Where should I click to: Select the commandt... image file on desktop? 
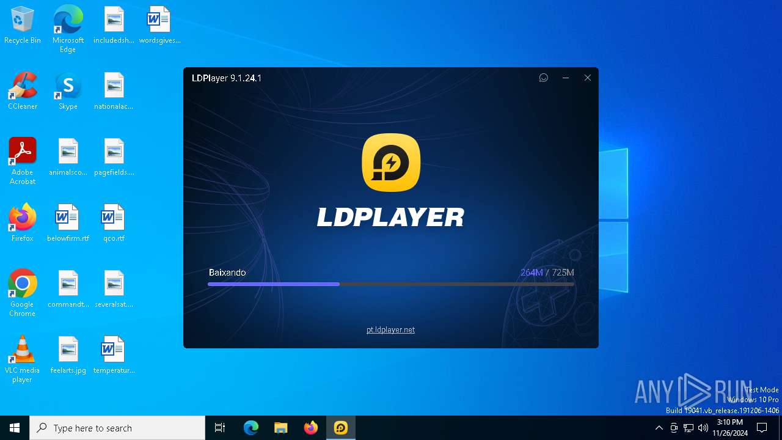[x=68, y=290]
